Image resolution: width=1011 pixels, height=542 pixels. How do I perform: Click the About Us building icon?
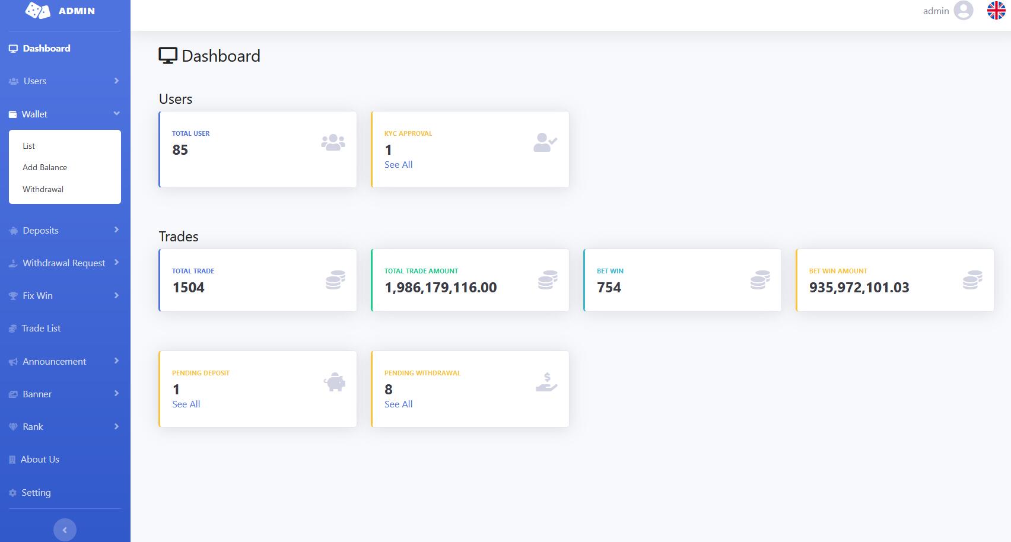tap(12, 460)
